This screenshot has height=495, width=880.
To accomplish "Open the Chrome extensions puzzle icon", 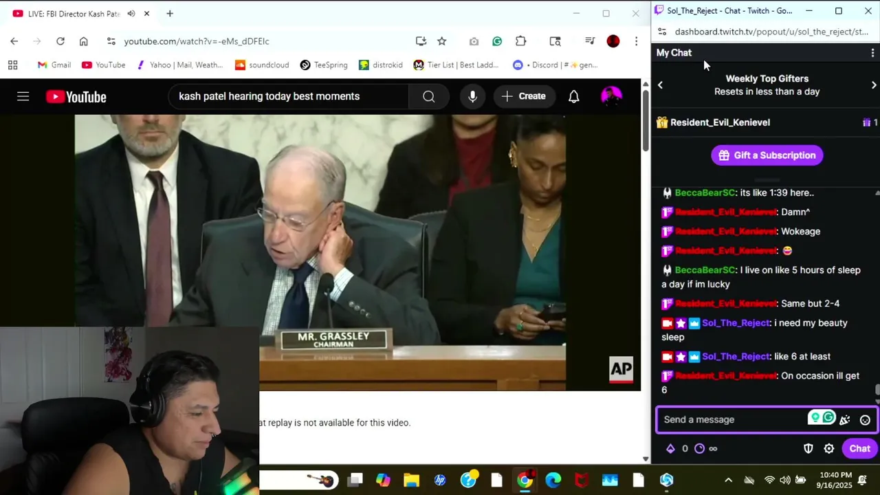I will tap(520, 41).
